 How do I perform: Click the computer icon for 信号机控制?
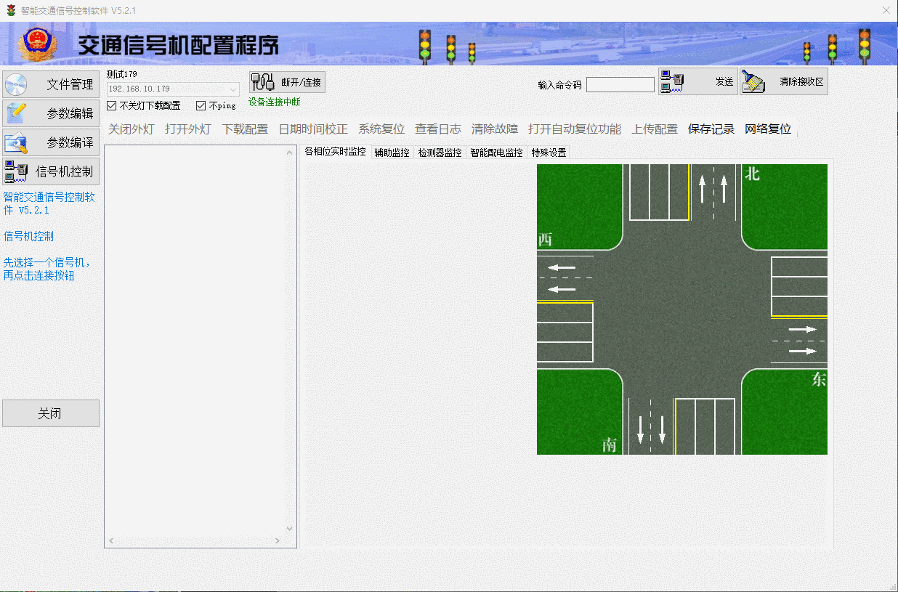(x=15, y=171)
